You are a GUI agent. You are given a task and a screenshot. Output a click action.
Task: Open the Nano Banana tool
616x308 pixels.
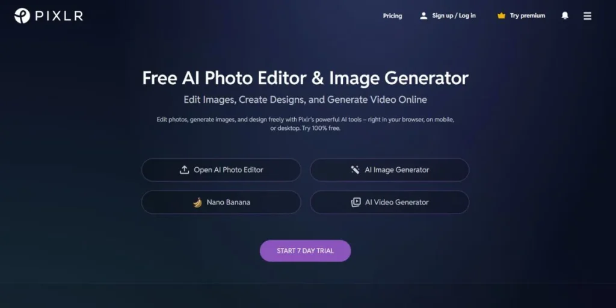[x=221, y=202]
